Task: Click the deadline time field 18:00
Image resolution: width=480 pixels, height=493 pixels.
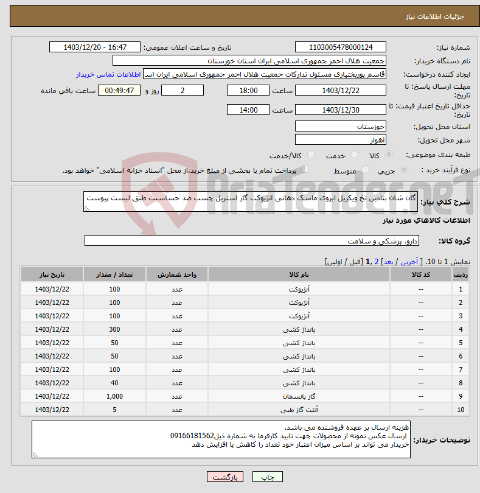Action: [x=248, y=91]
